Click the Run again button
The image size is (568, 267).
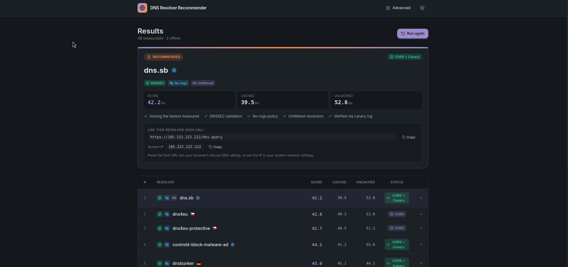[413, 34]
